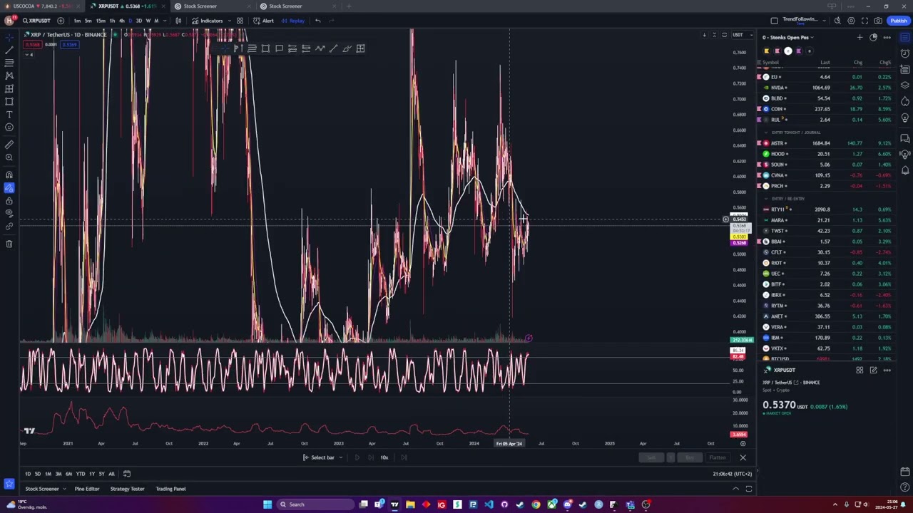The height and width of the screenshot is (513, 913).
Task: Create an Alert from top toolbar
Action: click(x=263, y=21)
